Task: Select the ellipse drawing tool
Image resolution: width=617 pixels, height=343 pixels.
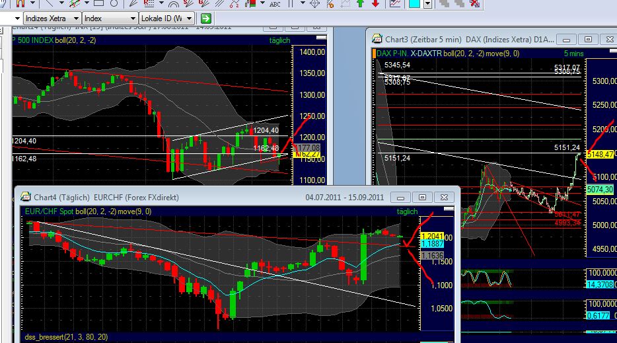Action: coord(114,3)
